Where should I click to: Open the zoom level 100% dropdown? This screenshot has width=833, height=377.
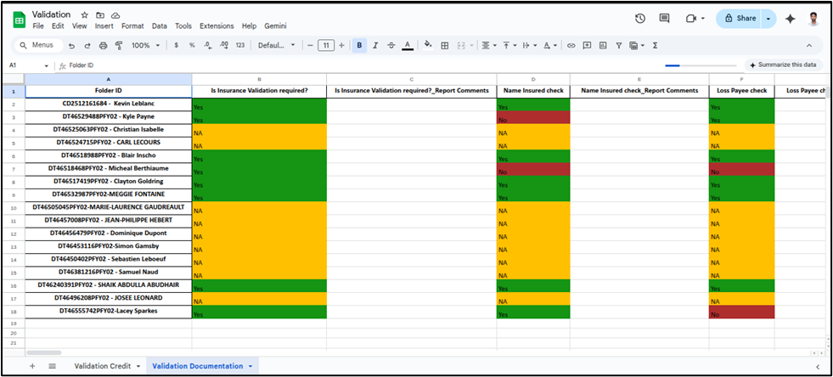tap(144, 45)
